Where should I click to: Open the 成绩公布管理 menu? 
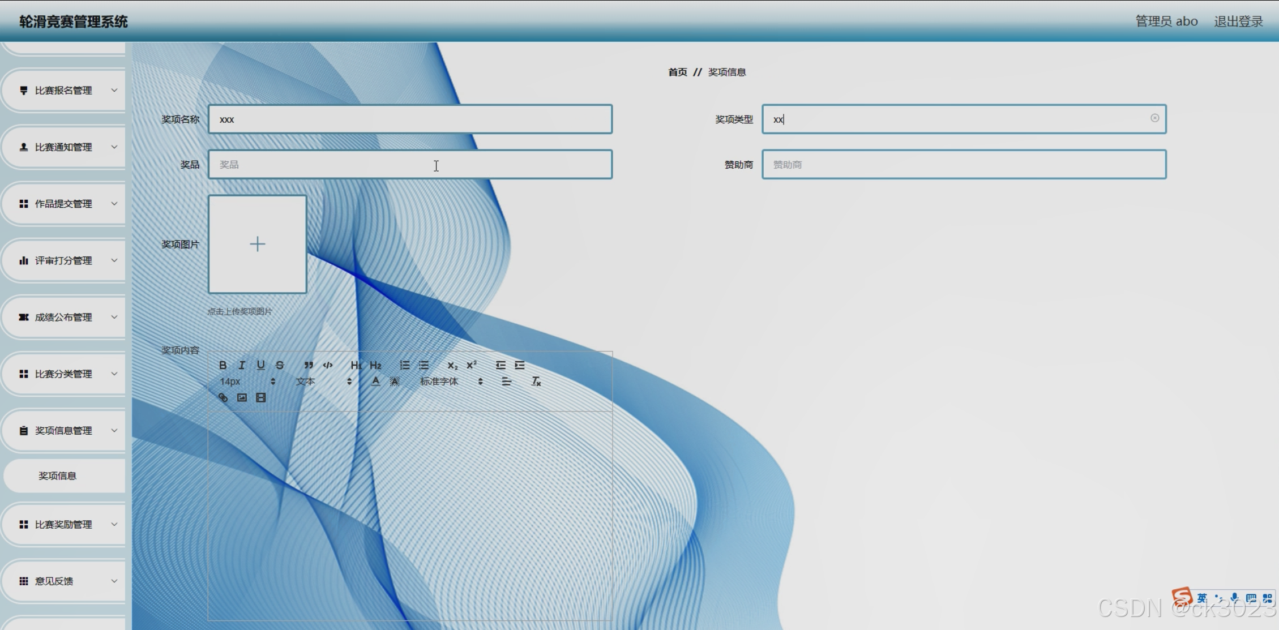(63, 318)
